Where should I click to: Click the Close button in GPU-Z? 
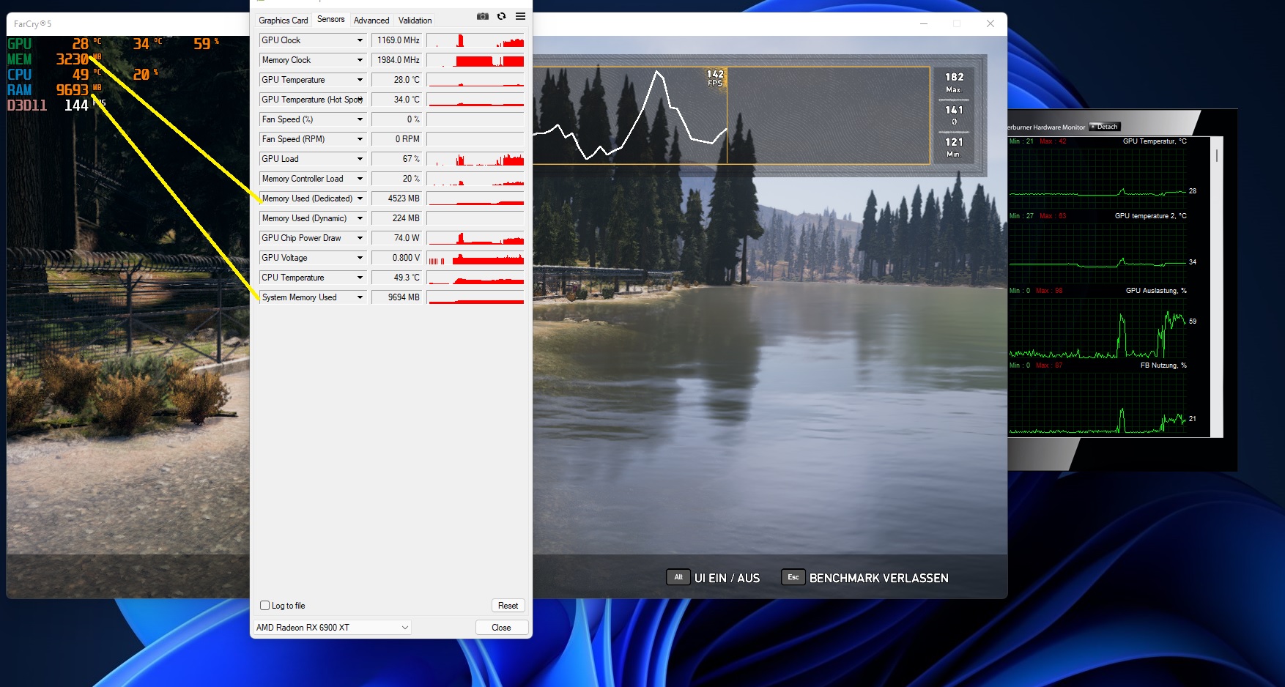[501, 628]
